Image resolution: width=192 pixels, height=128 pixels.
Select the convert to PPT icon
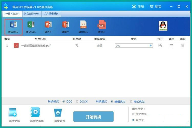tap(48, 27)
